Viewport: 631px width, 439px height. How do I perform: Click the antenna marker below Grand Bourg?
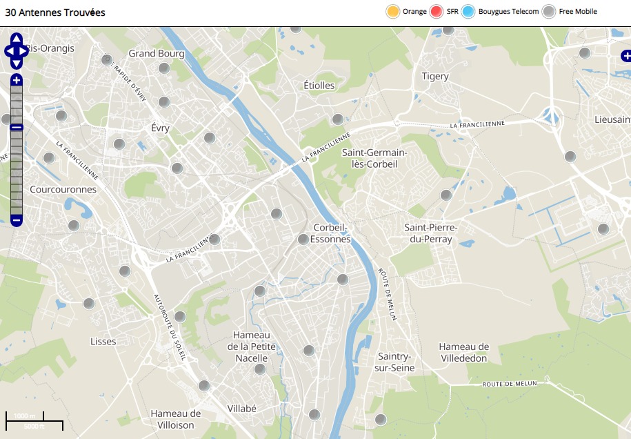(x=164, y=68)
